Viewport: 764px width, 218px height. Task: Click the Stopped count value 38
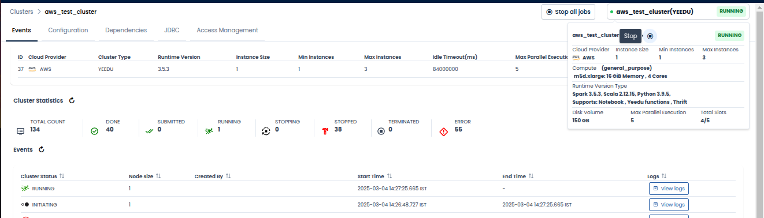pyautogui.click(x=339, y=130)
